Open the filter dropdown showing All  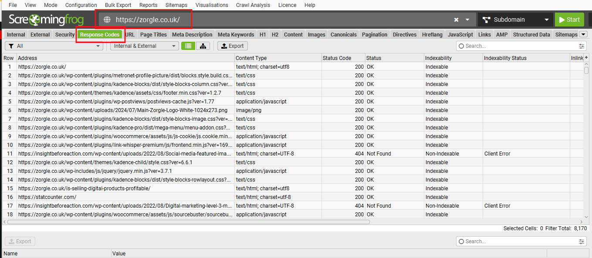pos(54,46)
